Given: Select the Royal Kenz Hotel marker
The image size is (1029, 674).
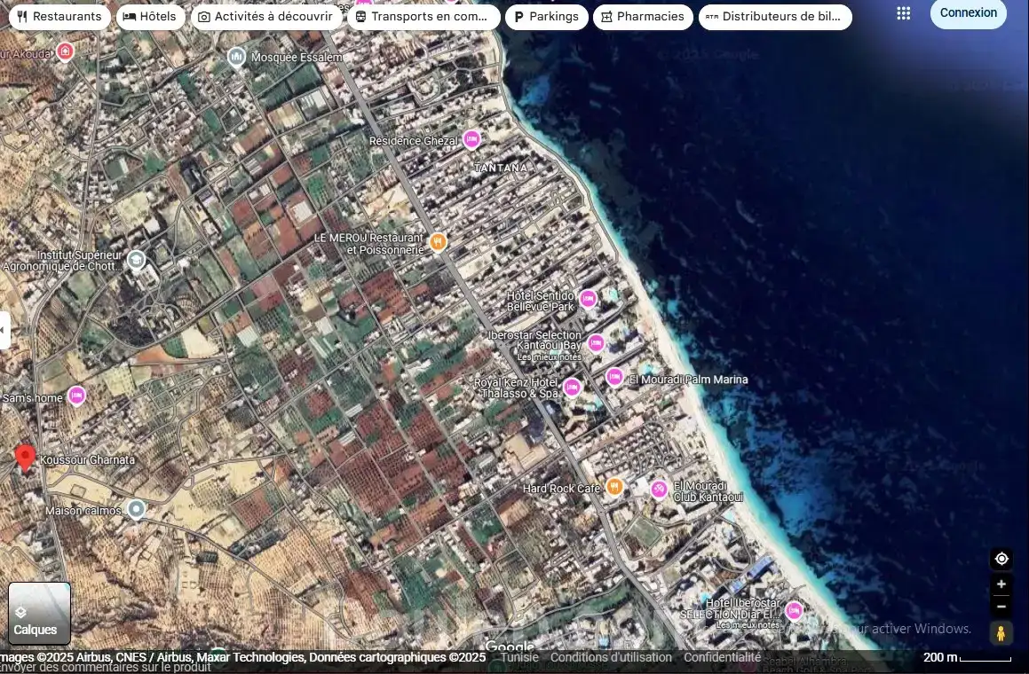Looking at the screenshot, I should (573, 388).
